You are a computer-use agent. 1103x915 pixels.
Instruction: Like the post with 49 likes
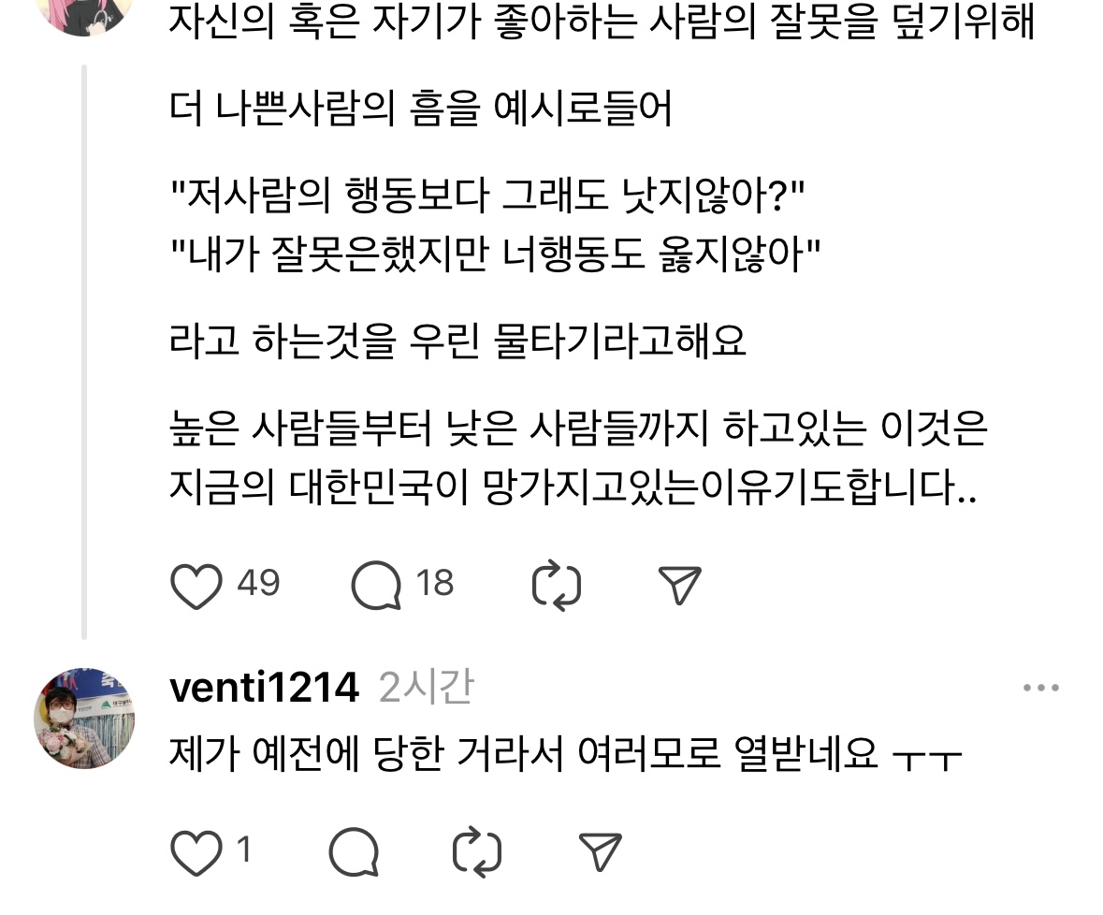click(x=196, y=585)
